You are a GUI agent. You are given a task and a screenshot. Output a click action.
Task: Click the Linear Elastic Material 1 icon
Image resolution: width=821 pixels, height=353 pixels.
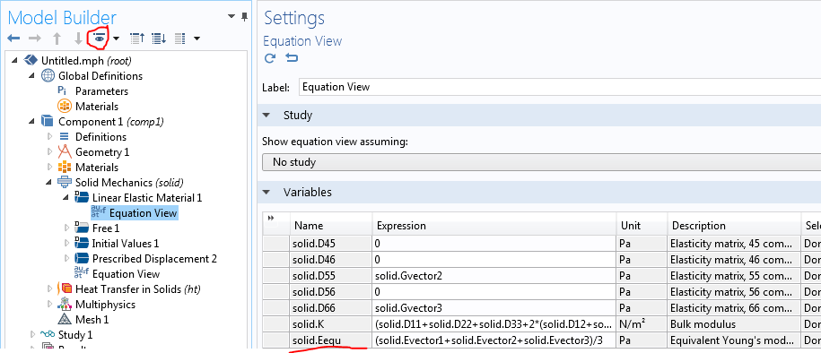pos(82,197)
